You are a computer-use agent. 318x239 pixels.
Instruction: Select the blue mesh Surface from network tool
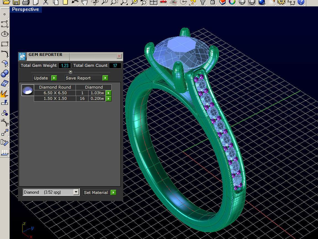click(x=4, y=83)
